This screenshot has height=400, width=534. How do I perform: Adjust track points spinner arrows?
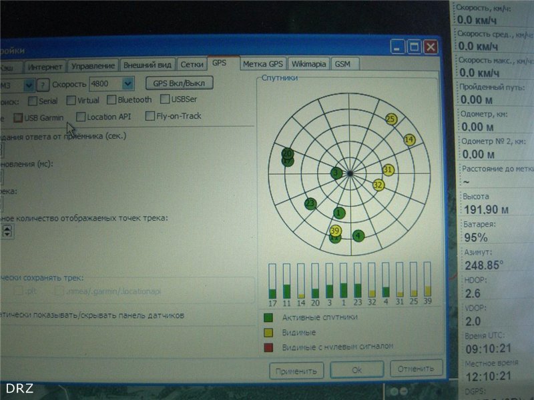coord(7,231)
